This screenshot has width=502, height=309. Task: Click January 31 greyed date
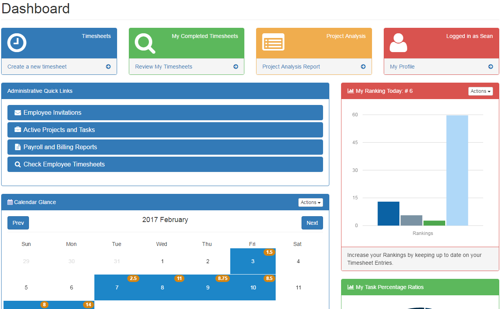(x=117, y=261)
